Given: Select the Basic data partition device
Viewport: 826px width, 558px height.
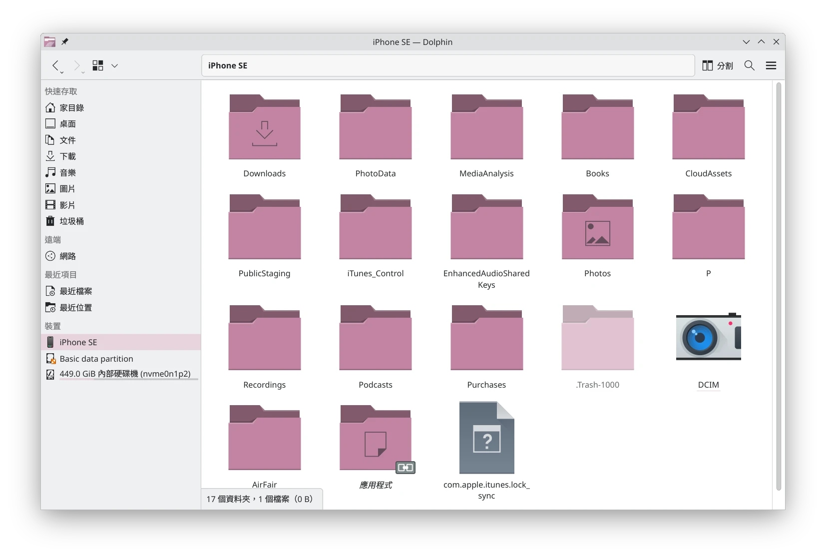Looking at the screenshot, I should (x=96, y=358).
